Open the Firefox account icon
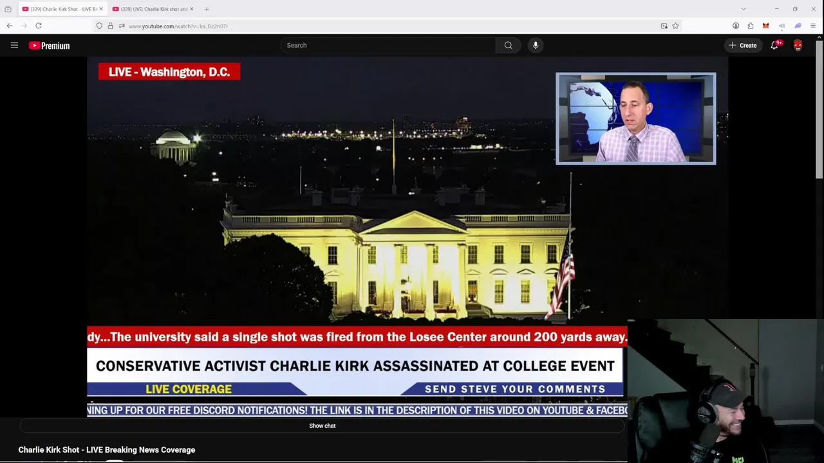This screenshot has height=463, width=824. [736, 26]
